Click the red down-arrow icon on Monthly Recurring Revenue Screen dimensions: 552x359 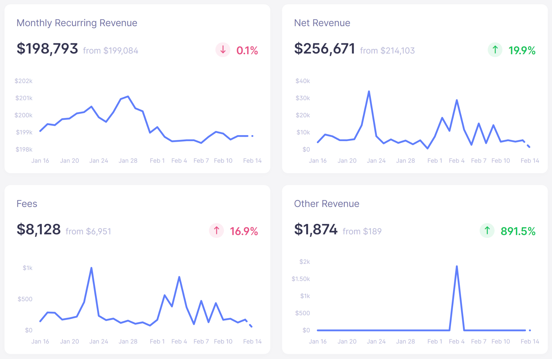(223, 50)
